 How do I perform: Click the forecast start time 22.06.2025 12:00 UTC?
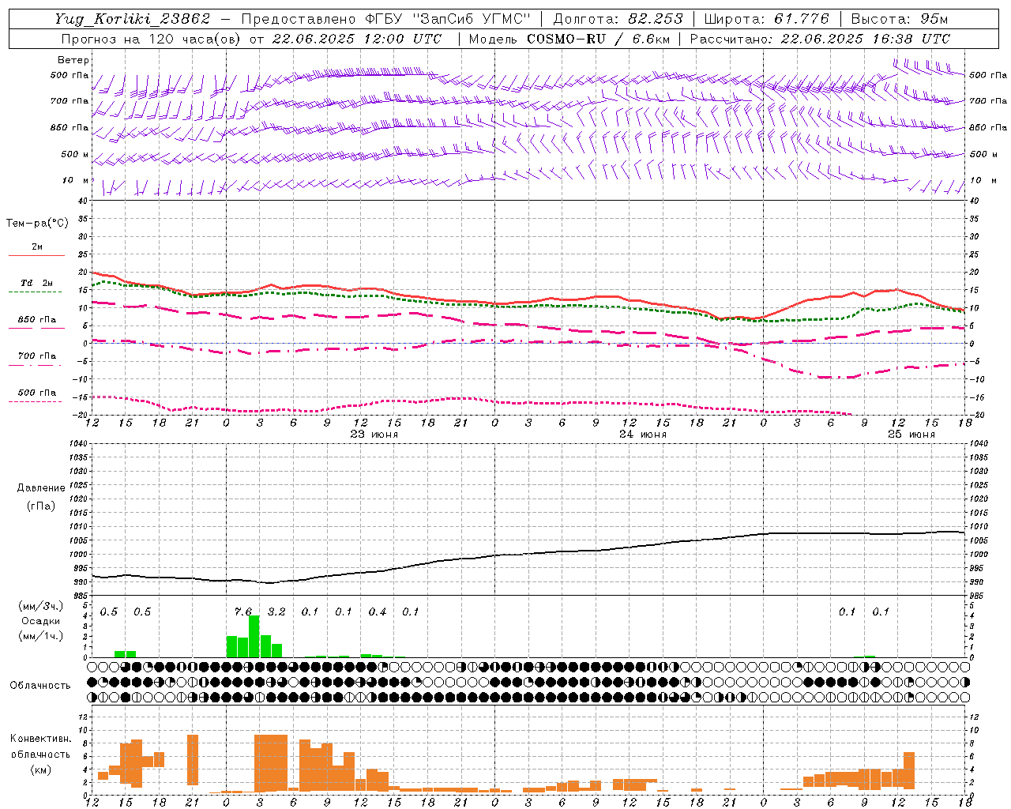[x=357, y=39]
